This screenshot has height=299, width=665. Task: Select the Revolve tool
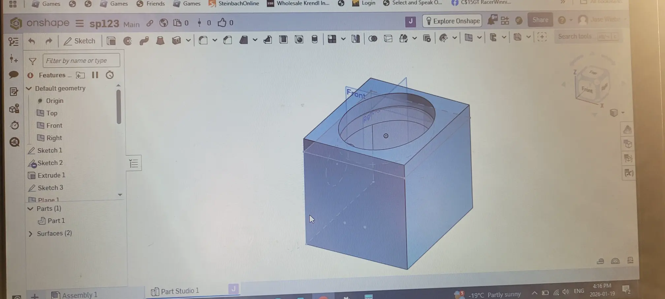[x=127, y=41]
